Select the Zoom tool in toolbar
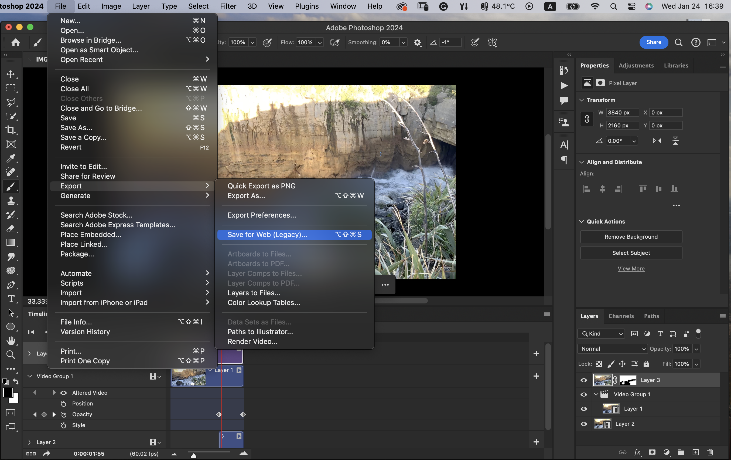The image size is (731, 460). click(11, 354)
